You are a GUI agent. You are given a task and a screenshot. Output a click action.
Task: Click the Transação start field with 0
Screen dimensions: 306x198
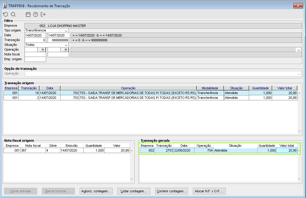click(35, 40)
